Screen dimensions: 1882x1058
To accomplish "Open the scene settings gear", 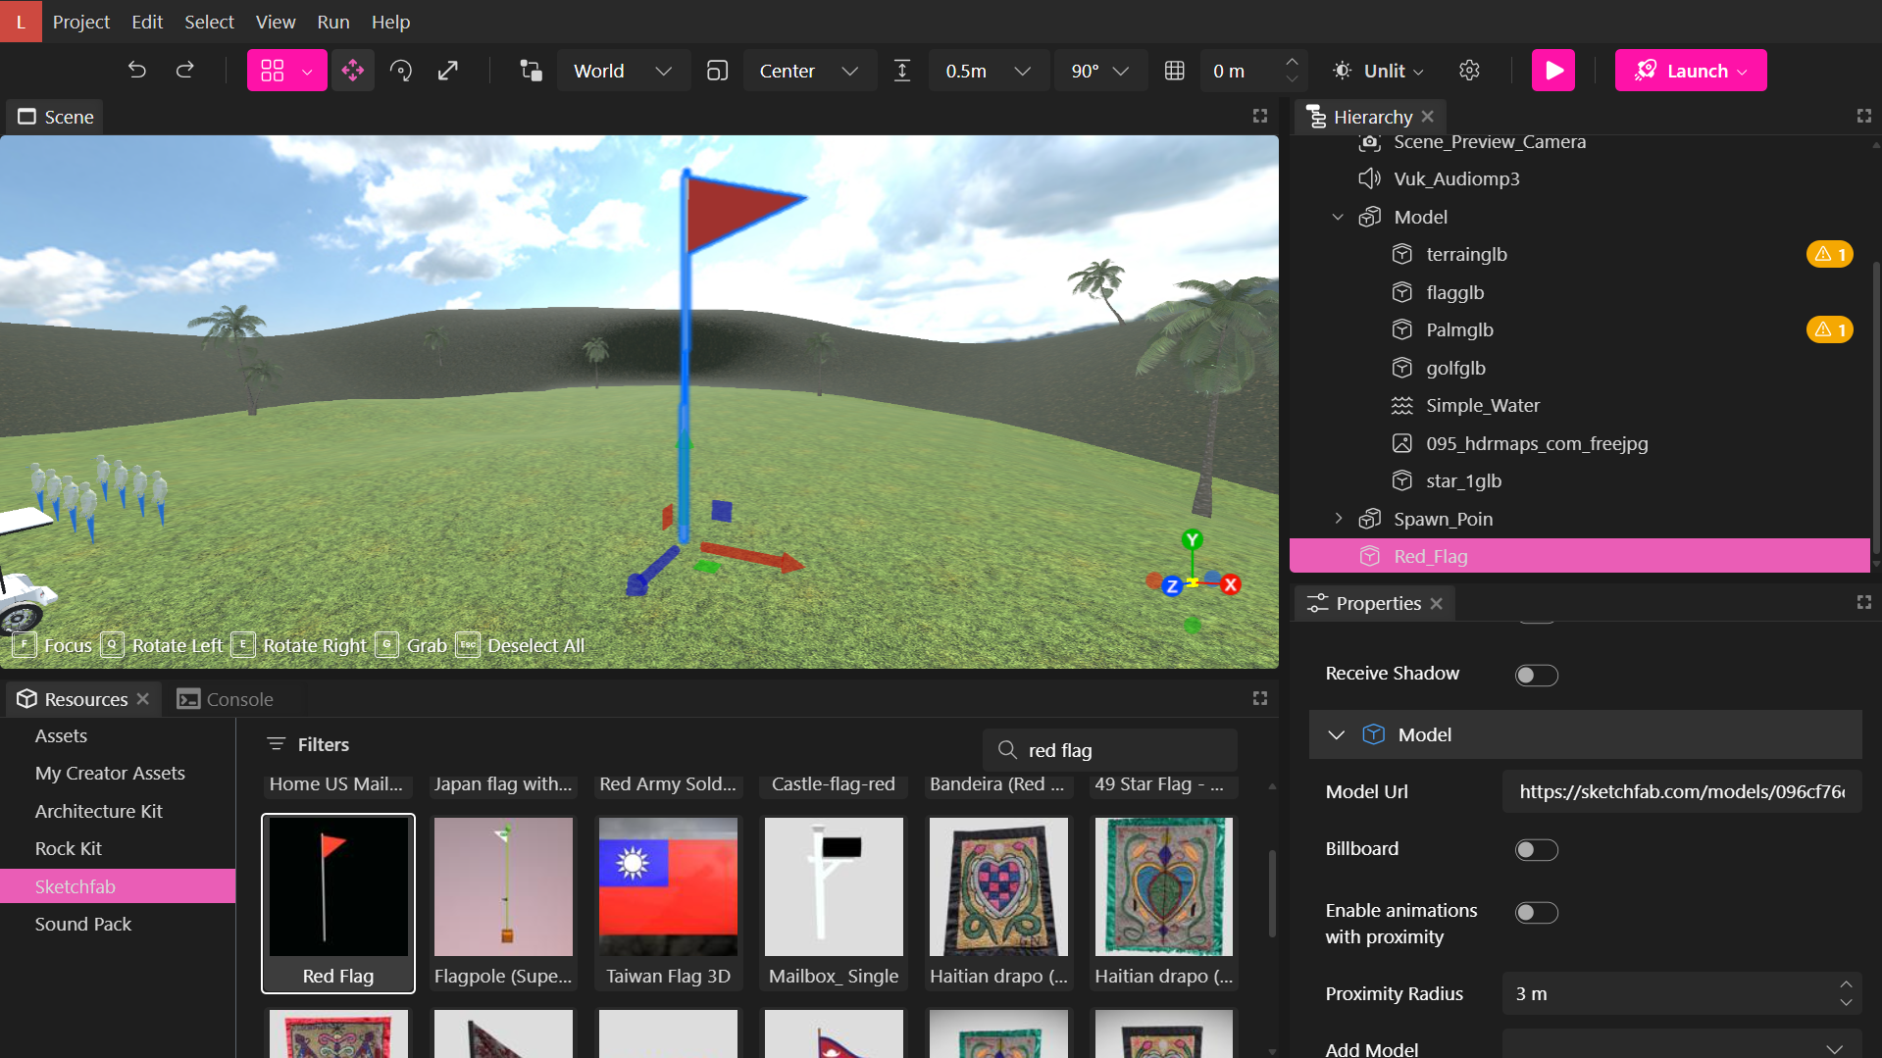I will click(1469, 71).
